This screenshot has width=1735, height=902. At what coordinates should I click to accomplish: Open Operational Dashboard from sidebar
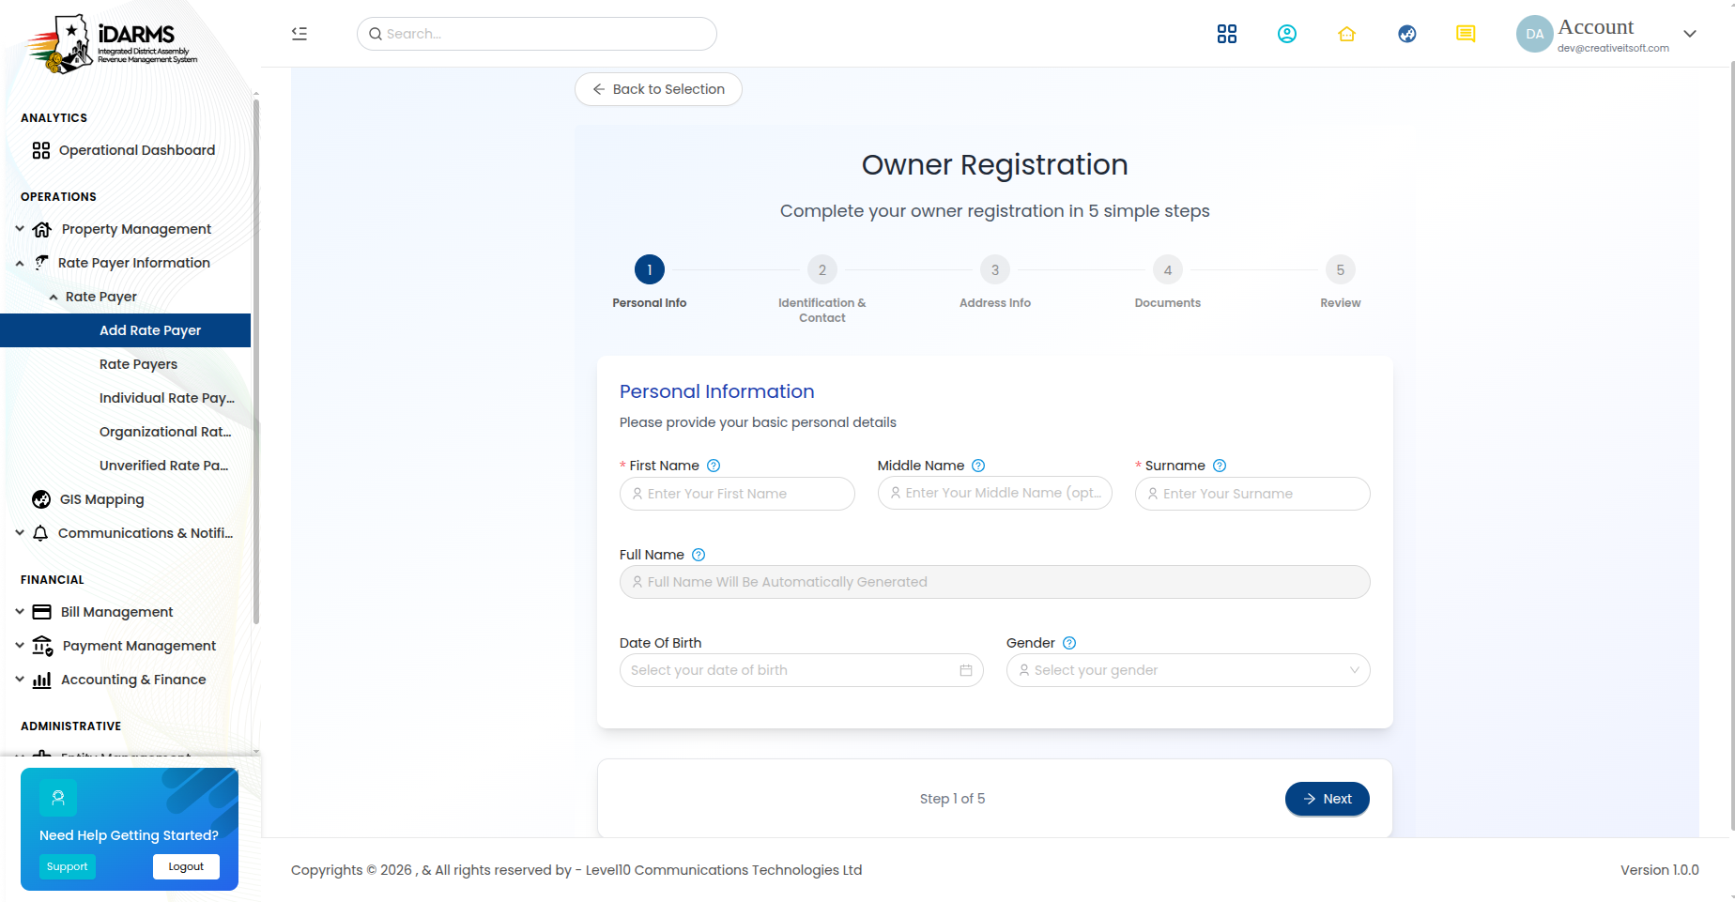(x=126, y=150)
